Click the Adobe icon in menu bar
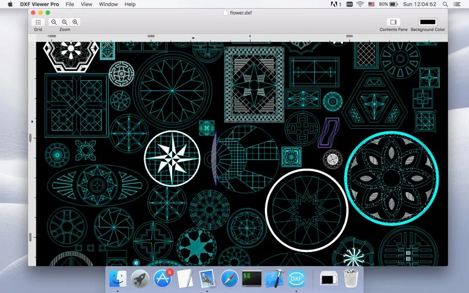This screenshot has width=469, height=293. tap(336, 4)
